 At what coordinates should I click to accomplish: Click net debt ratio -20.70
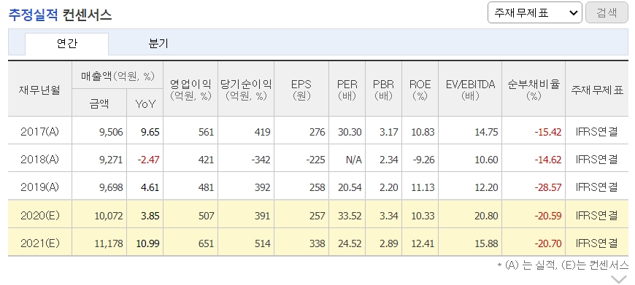[548, 243]
